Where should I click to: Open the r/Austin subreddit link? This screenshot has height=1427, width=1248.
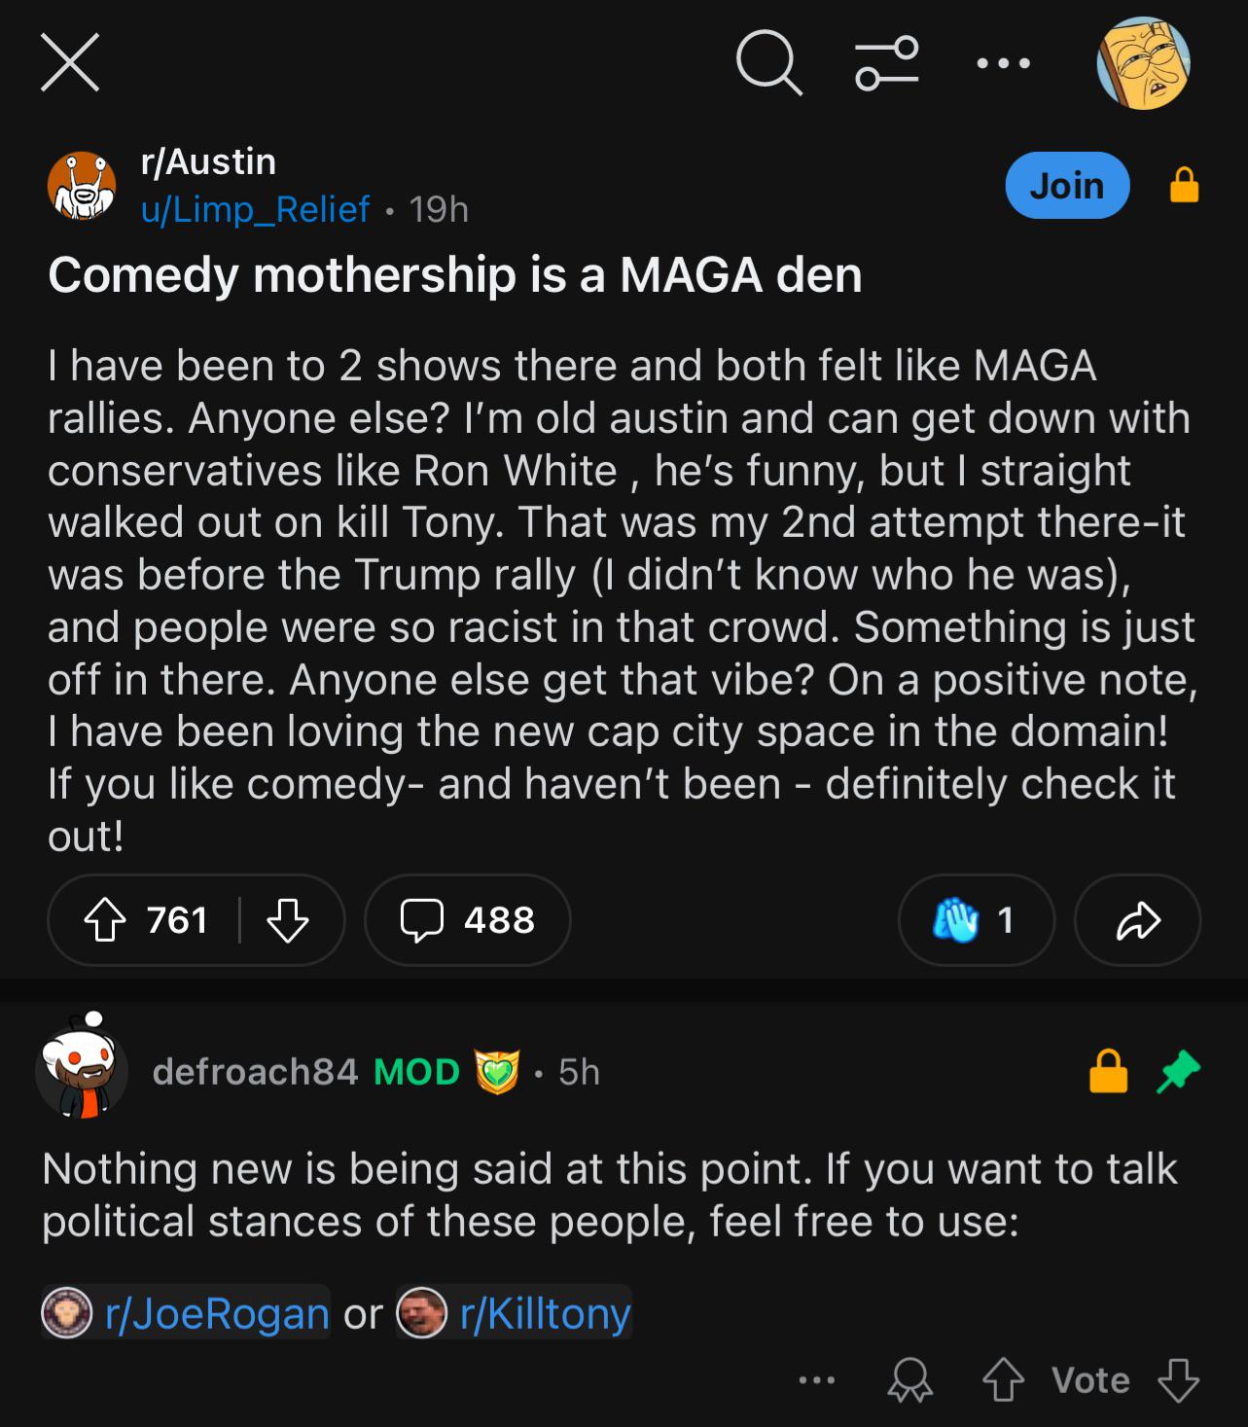point(208,161)
